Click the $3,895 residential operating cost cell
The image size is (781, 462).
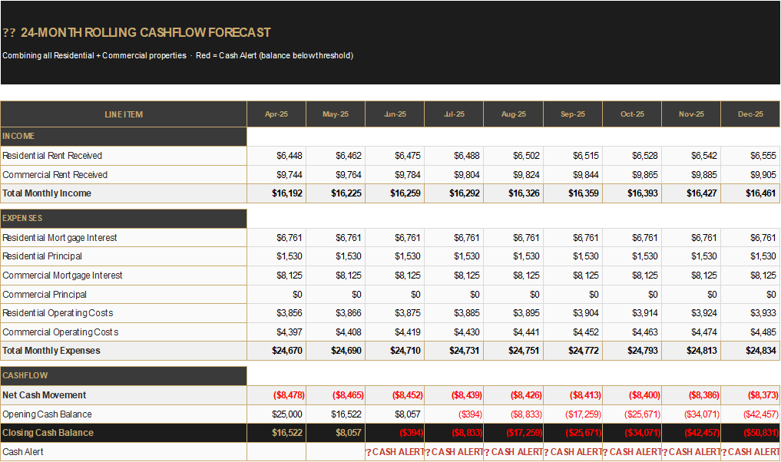514,313
